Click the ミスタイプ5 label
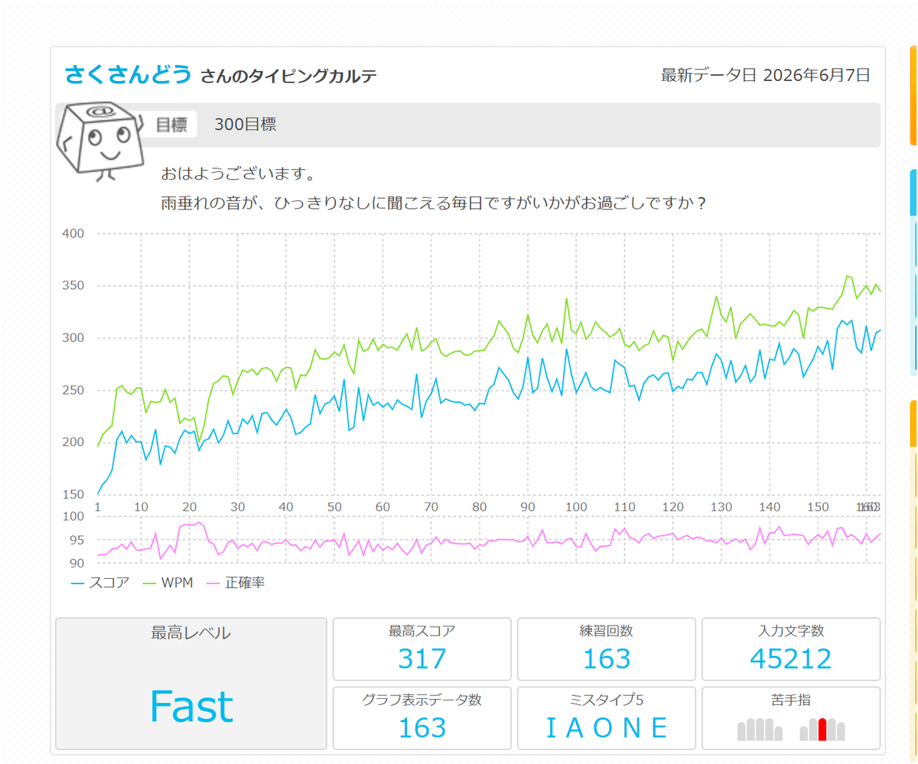918x764 pixels. [607, 699]
